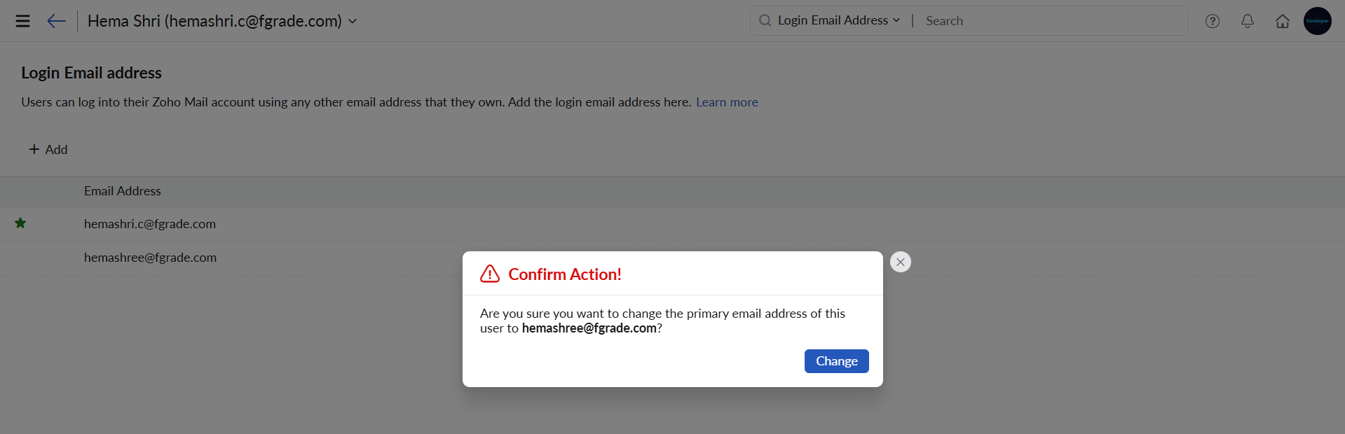Open the Login Email Address filter dropdown
Screen dimensions: 1345x434
[838, 20]
